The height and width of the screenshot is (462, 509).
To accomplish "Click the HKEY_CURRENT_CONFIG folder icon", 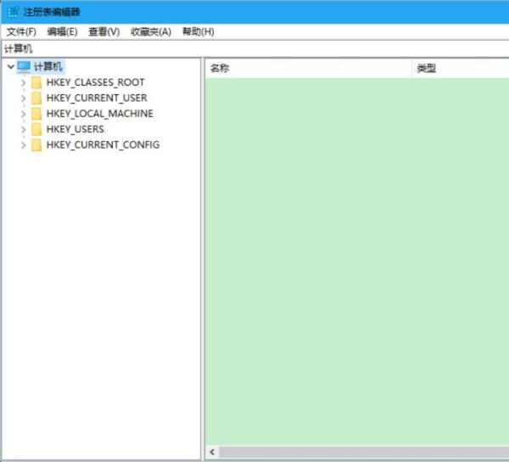I will pos(36,145).
